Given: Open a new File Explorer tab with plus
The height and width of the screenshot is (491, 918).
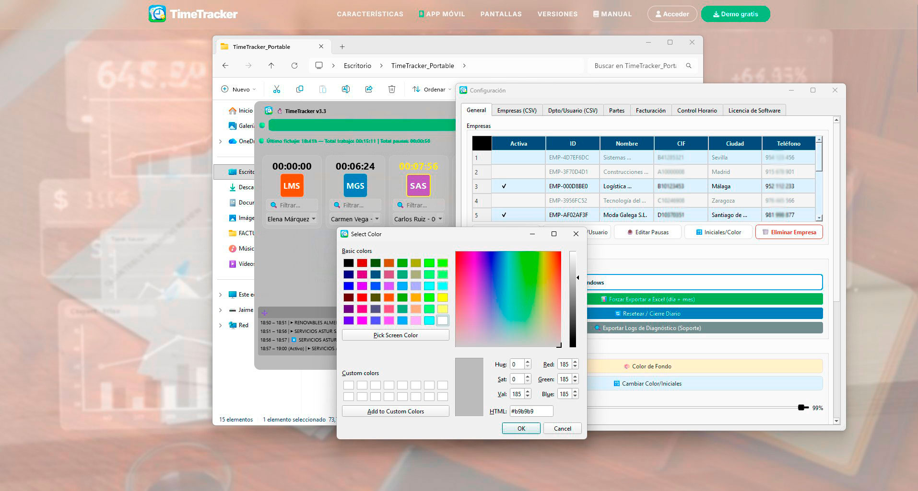Looking at the screenshot, I should (x=342, y=46).
